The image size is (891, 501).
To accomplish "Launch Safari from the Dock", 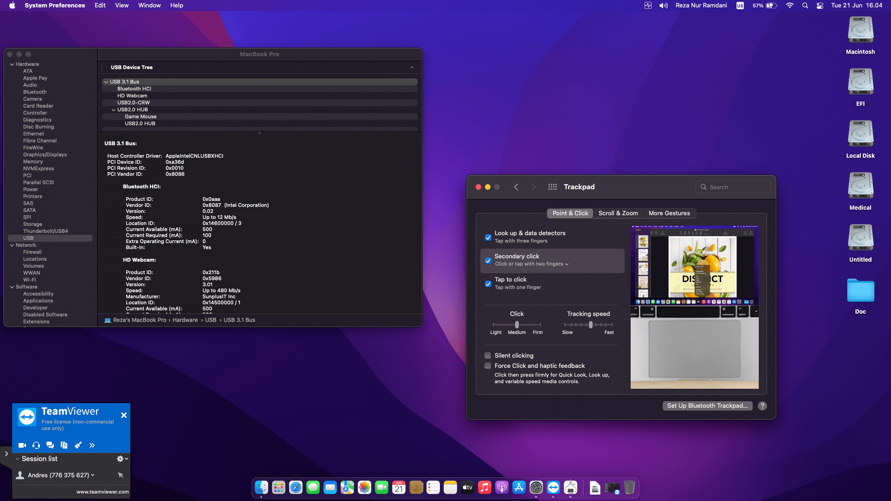I will pyautogui.click(x=296, y=488).
